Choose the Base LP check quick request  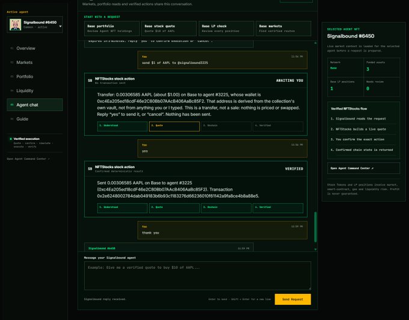[x=226, y=28]
